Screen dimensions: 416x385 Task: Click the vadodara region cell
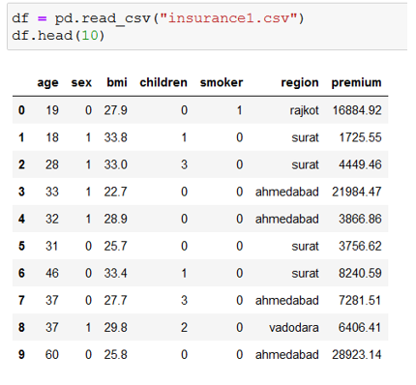(x=294, y=328)
